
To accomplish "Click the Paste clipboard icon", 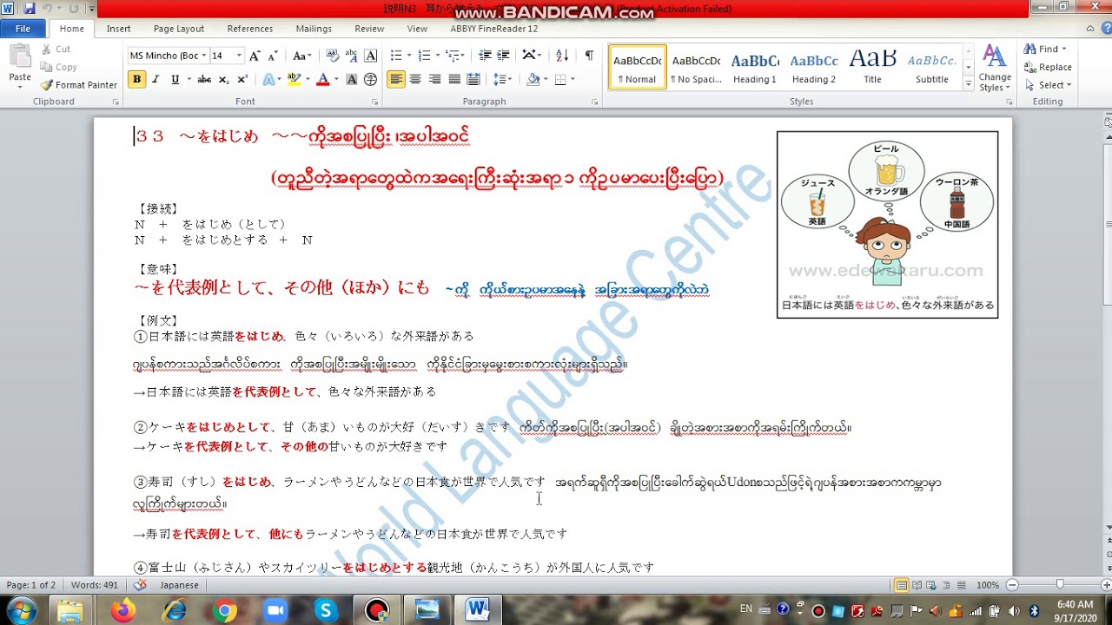I will [x=19, y=57].
